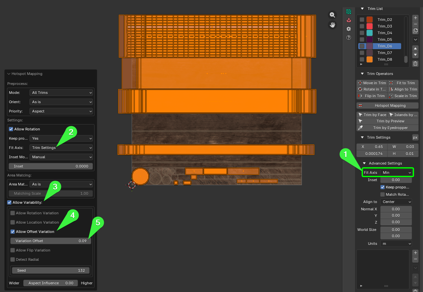Open the checkered trim sheet tab icon
423x292 pixels.
tap(349, 12)
